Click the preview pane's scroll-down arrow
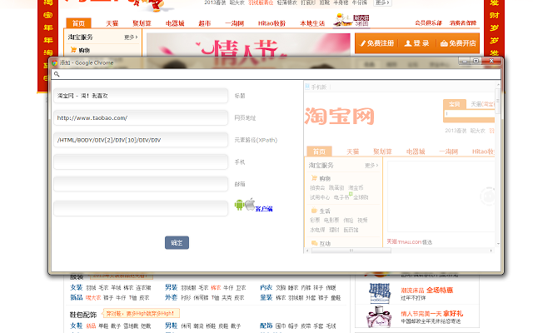The image size is (533, 333). click(x=498, y=243)
